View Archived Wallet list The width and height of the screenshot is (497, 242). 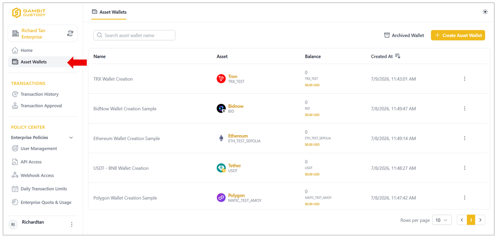(404, 35)
